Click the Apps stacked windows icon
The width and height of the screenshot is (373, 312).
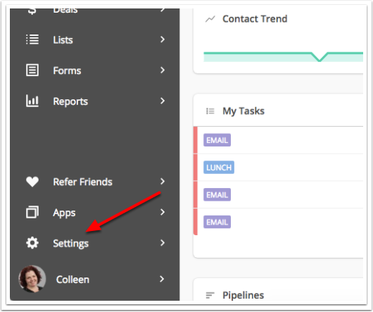tap(32, 212)
